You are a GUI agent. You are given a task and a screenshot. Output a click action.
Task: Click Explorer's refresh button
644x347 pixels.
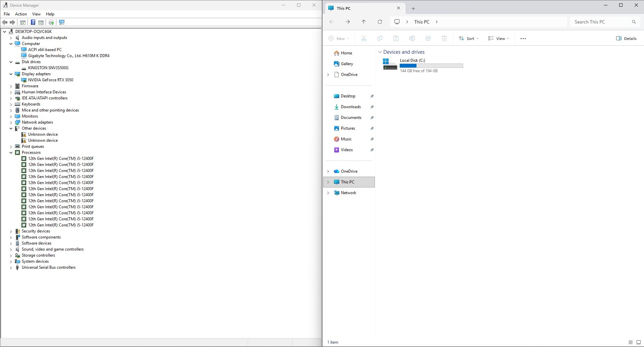380,22
